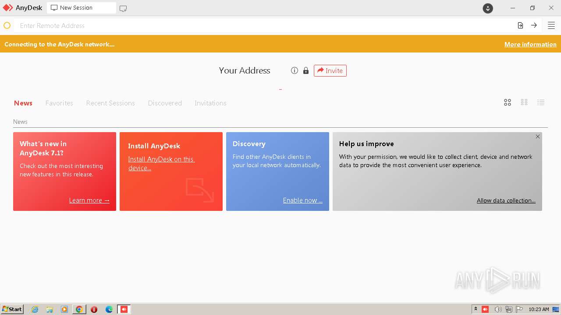561x315 pixels.
Task: Click the Help us improve heading
Action: tap(366, 144)
